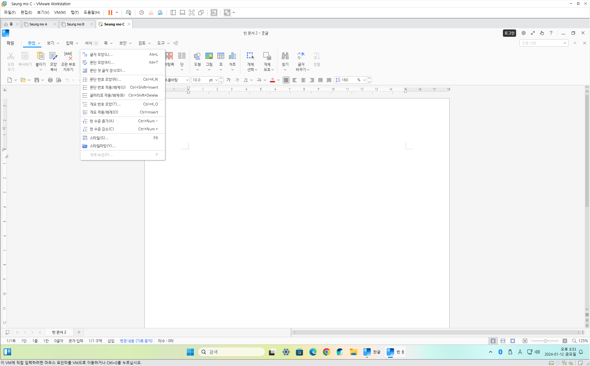Toggle justify paragraph alignment button

point(286,80)
